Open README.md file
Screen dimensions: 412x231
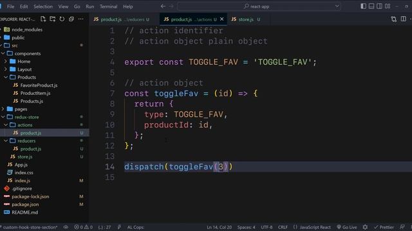pyautogui.click(x=24, y=212)
